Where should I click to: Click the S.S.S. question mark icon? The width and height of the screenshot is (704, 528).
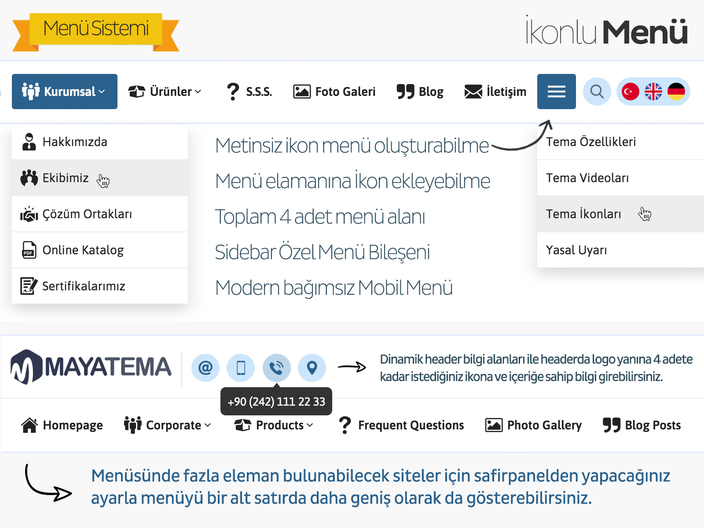click(x=233, y=92)
